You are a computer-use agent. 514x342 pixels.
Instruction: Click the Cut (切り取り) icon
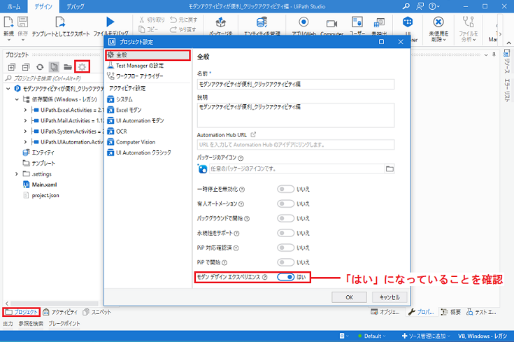(141, 20)
